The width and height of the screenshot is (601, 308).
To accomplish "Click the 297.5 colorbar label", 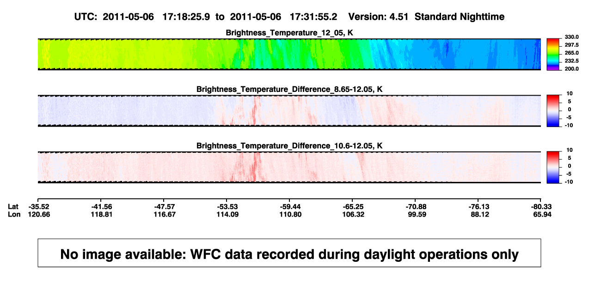I will [x=572, y=45].
